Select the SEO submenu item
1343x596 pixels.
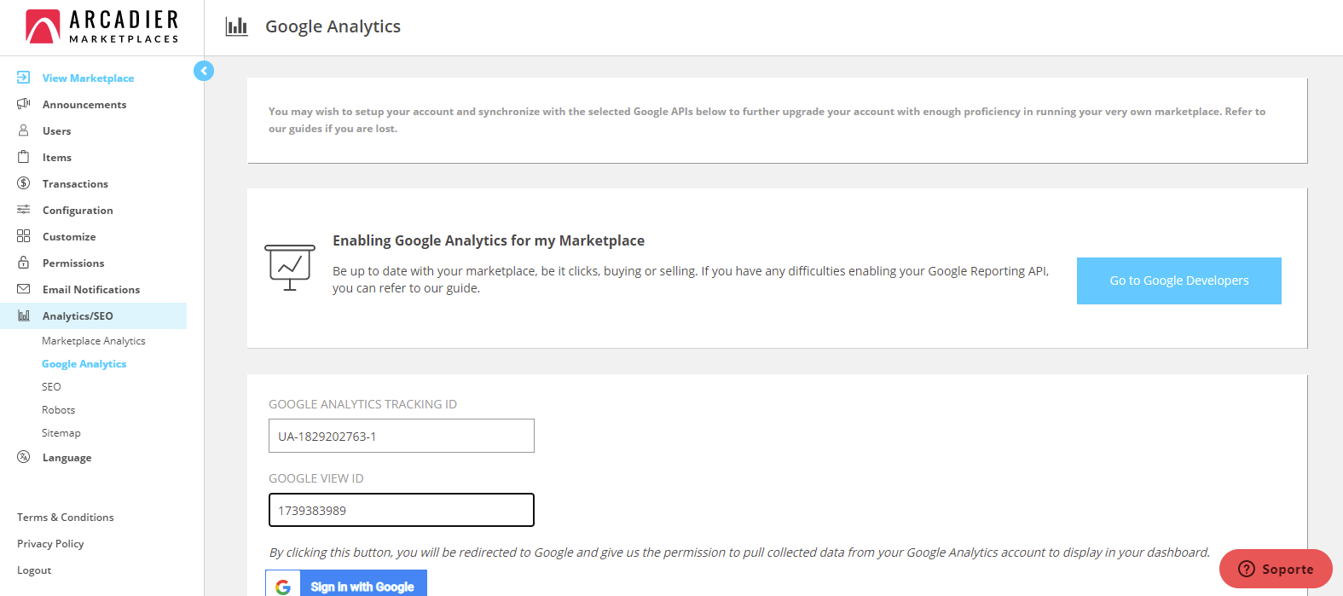point(51,387)
